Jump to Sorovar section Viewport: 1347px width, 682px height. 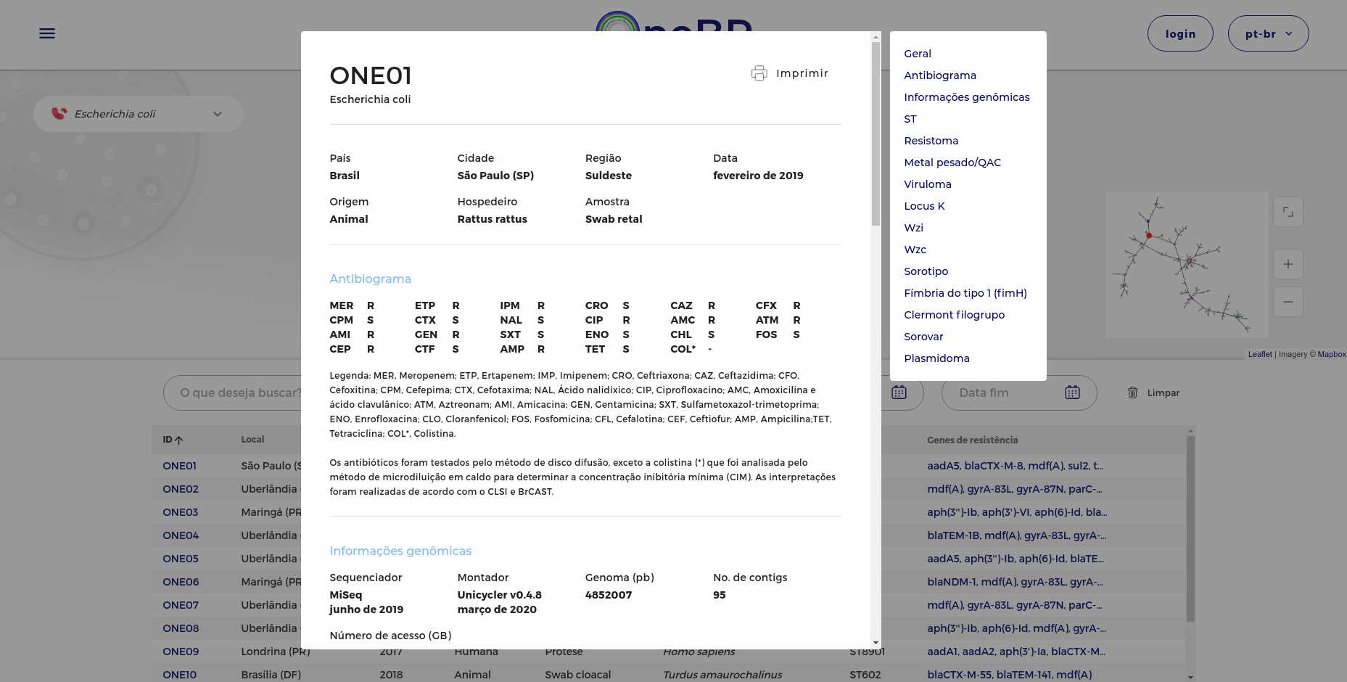pyautogui.click(x=923, y=337)
